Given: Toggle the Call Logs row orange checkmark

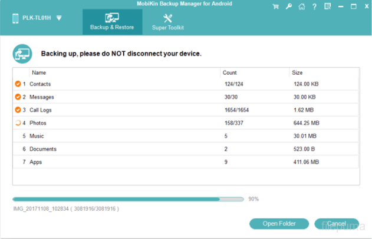Looking at the screenshot, I should pyautogui.click(x=18, y=110).
